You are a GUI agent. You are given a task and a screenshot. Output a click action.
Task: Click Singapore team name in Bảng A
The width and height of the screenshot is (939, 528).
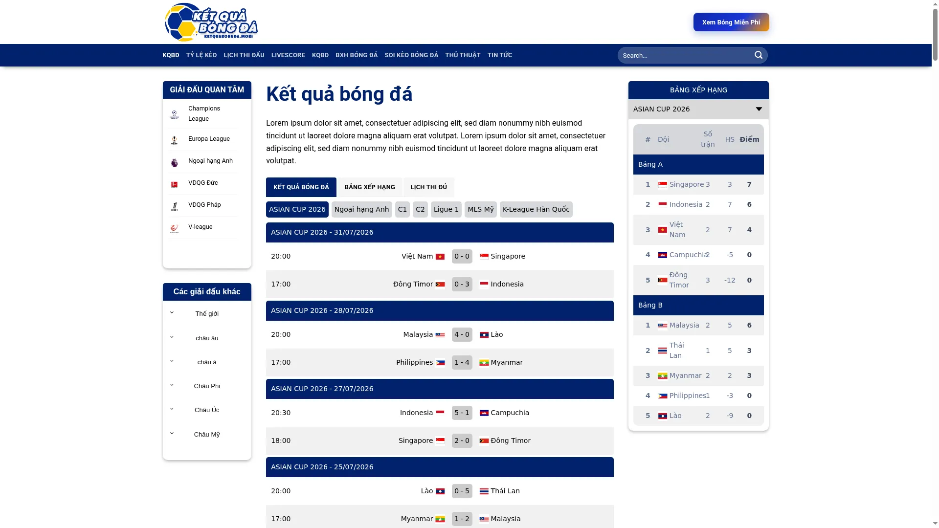pyautogui.click(x=687, y=184)
